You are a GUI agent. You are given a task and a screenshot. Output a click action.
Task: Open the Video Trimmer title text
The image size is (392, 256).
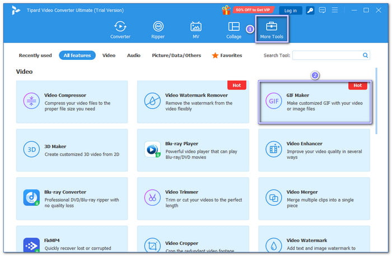coord(182,192)
